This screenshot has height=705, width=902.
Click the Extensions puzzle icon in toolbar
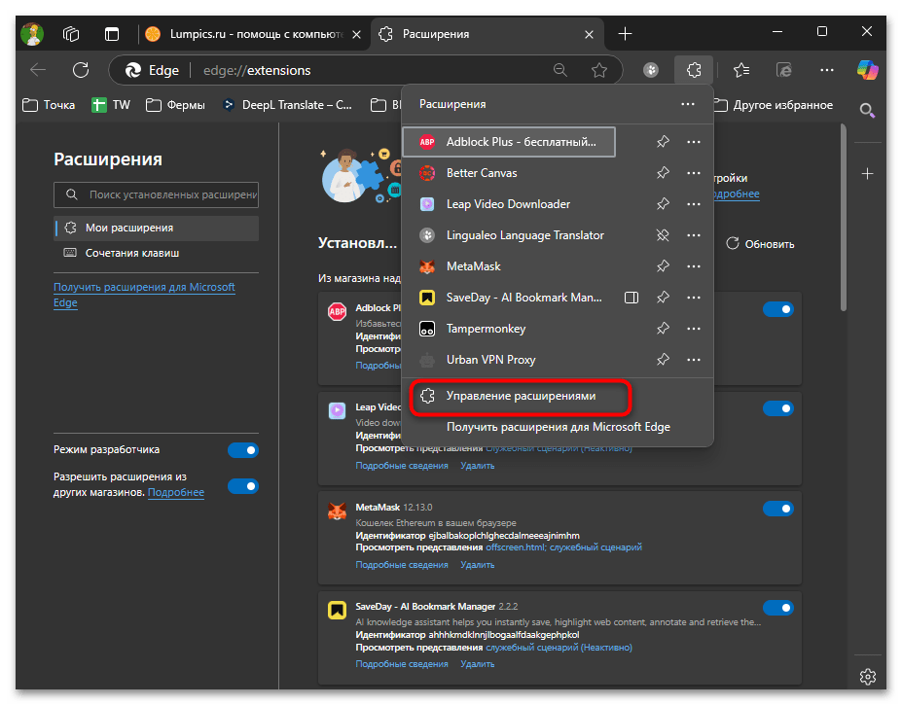[694, 70]
